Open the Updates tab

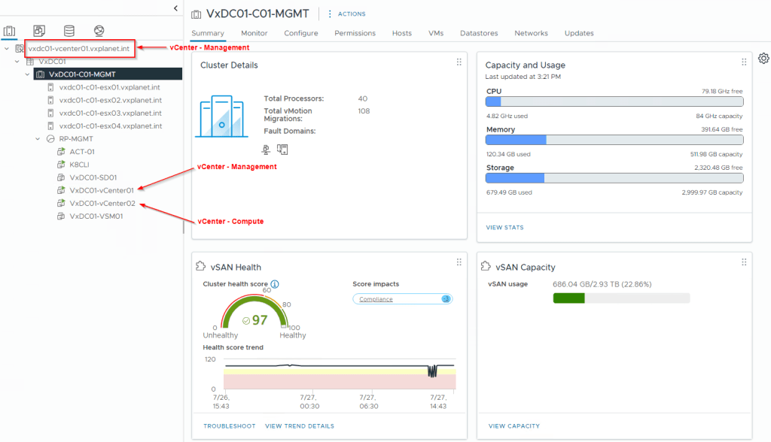[579, 33]
